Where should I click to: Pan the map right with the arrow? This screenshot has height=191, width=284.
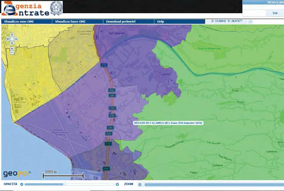coord(16,39)
